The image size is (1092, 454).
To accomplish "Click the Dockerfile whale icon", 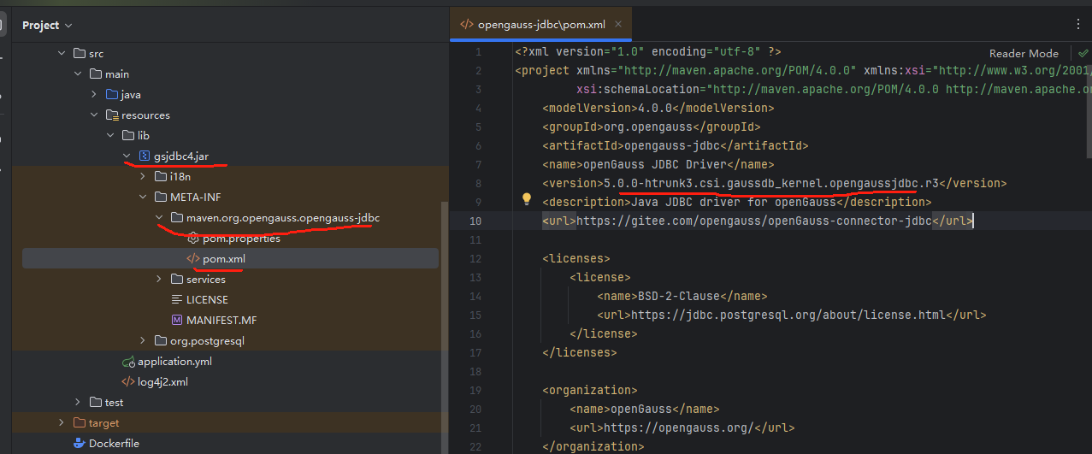I will coord(80,443).
